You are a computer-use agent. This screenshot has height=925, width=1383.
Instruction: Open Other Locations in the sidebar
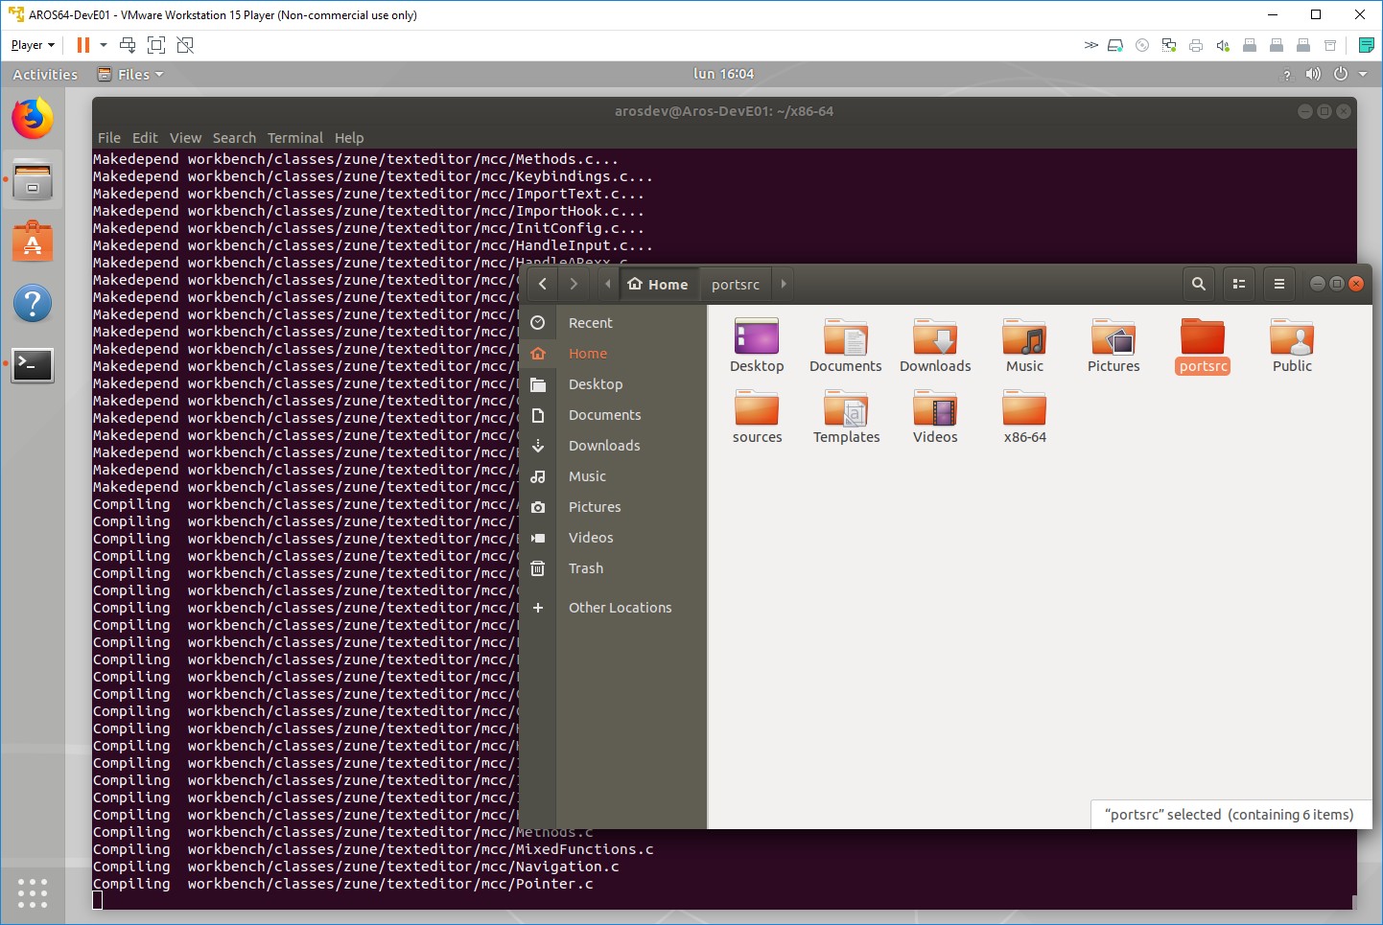620,607
